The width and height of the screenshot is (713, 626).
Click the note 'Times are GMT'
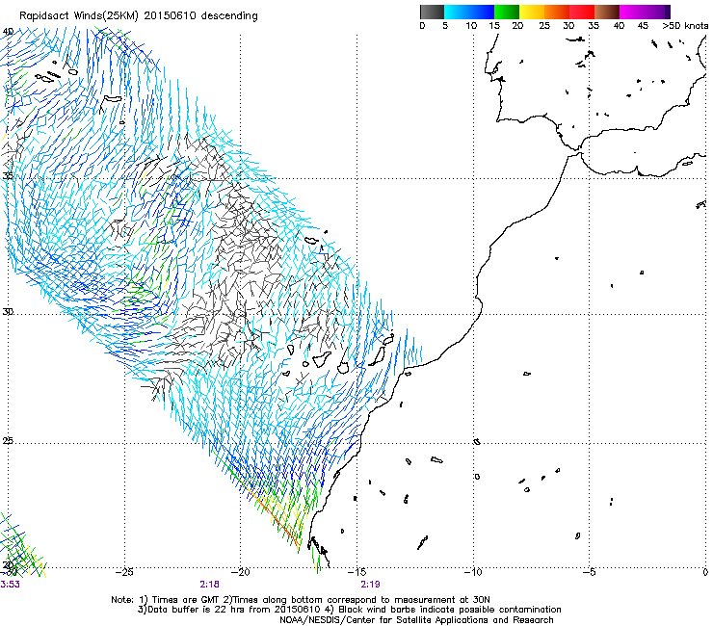187,600
